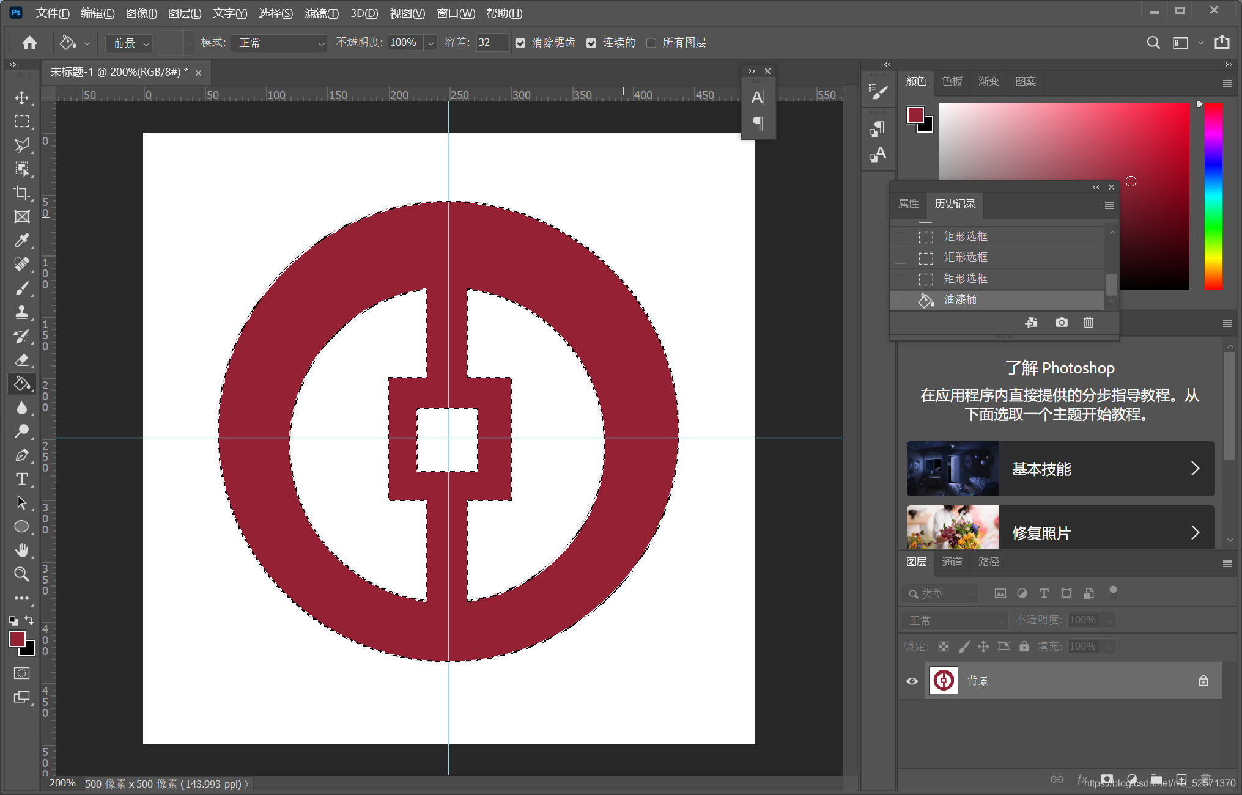Open the Color panel options menu
Viewport: 1242px width, 795px height.
click(x=1227, y=83)
